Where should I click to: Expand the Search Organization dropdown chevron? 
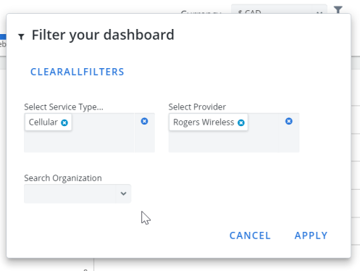click(x=123, y=193)
